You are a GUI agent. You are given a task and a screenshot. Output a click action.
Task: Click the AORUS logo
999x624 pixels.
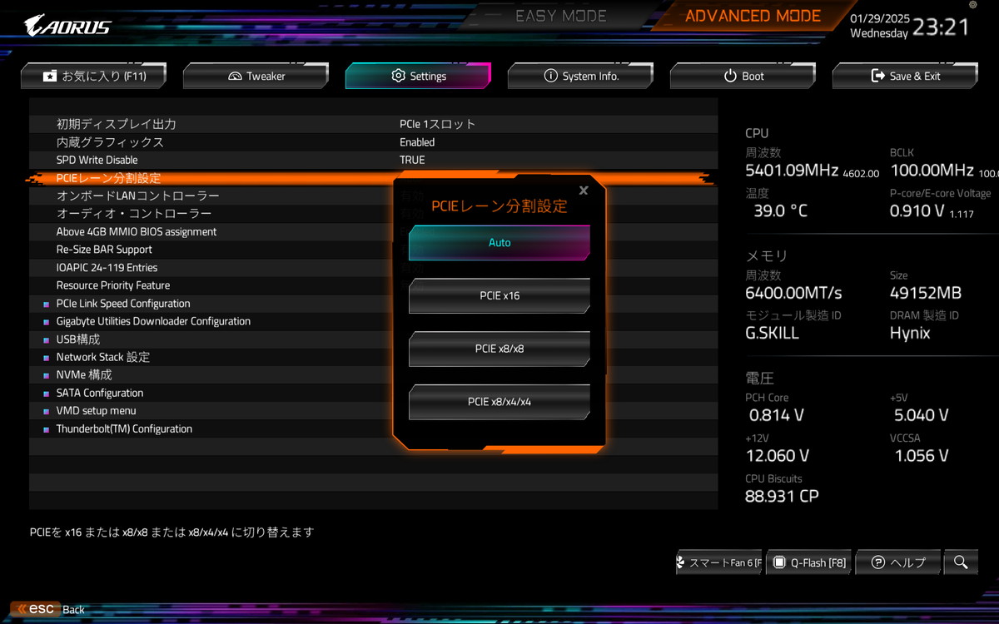tap(67, 26)
